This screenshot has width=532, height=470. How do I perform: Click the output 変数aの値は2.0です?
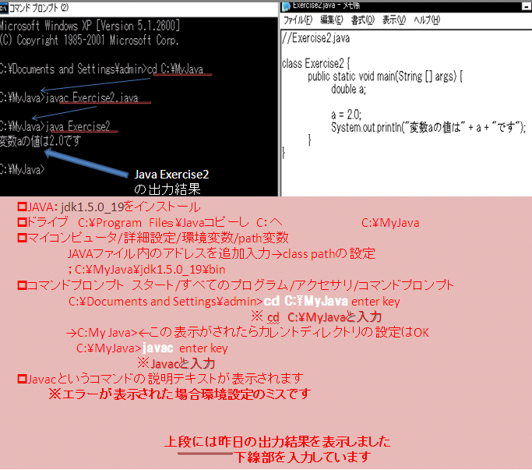click(x=41, y=141)
